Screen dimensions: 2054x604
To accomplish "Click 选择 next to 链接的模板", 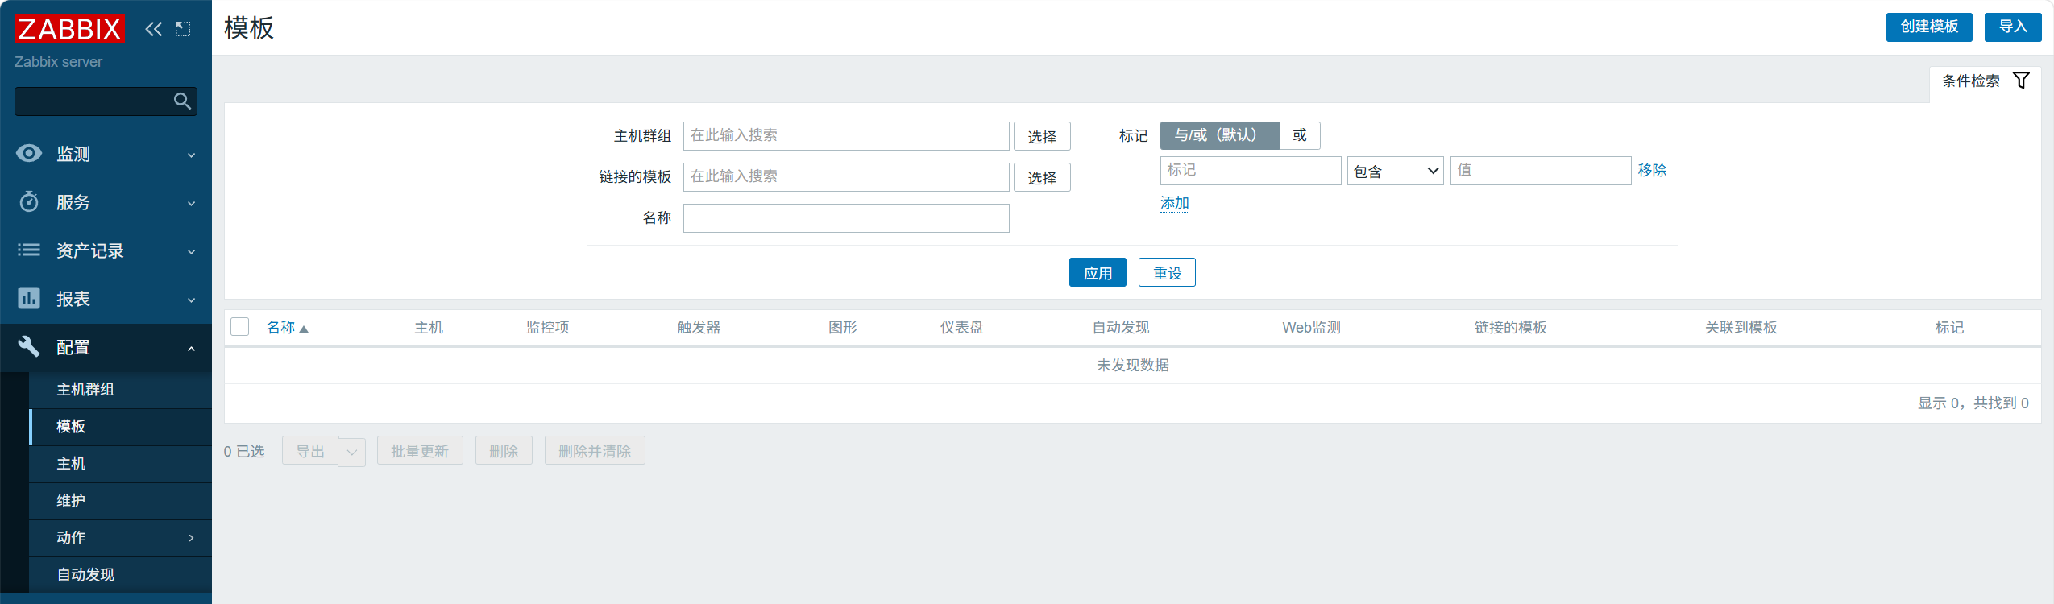I will 1042,177.
